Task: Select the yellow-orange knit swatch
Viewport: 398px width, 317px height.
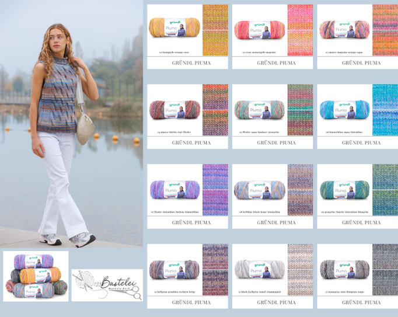Action: (215, 30)
